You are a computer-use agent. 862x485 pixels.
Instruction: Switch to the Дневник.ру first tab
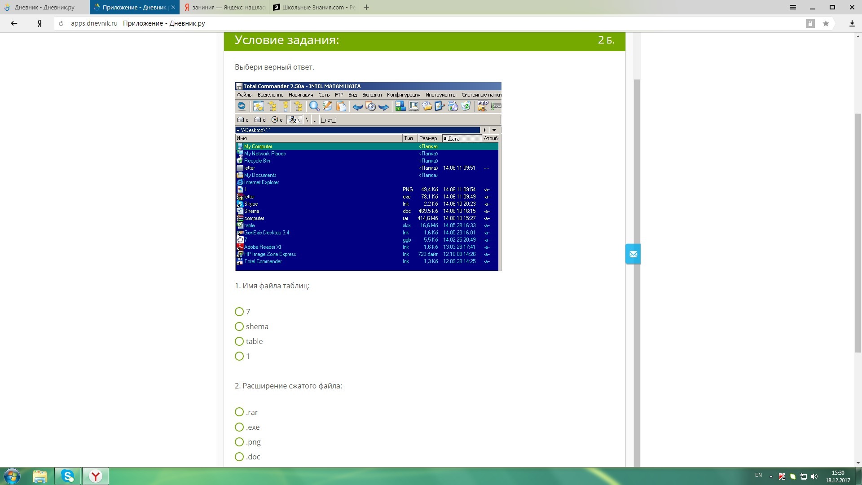(44, 7)
